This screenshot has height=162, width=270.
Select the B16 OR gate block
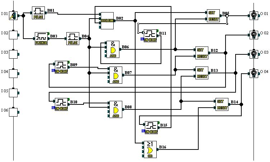point(150,149)
